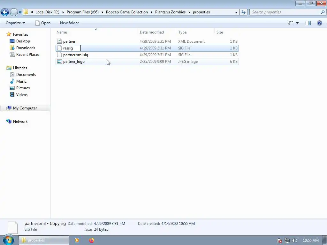The width and height of the screenshot is (327, 245).
Task: Select the partner.xml.sig file
Action: tap(147, 55)
